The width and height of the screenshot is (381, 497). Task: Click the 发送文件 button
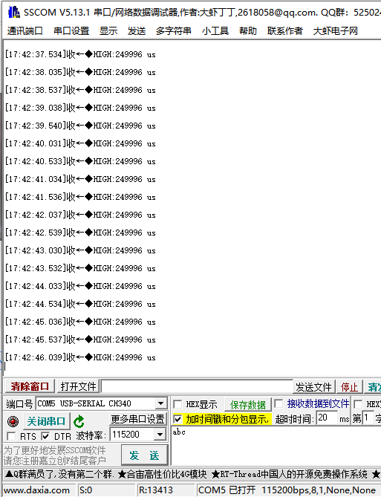tap(313, 387)
